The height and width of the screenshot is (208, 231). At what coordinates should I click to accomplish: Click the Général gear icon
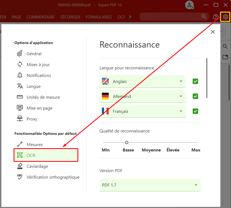[x=20, y=54]
